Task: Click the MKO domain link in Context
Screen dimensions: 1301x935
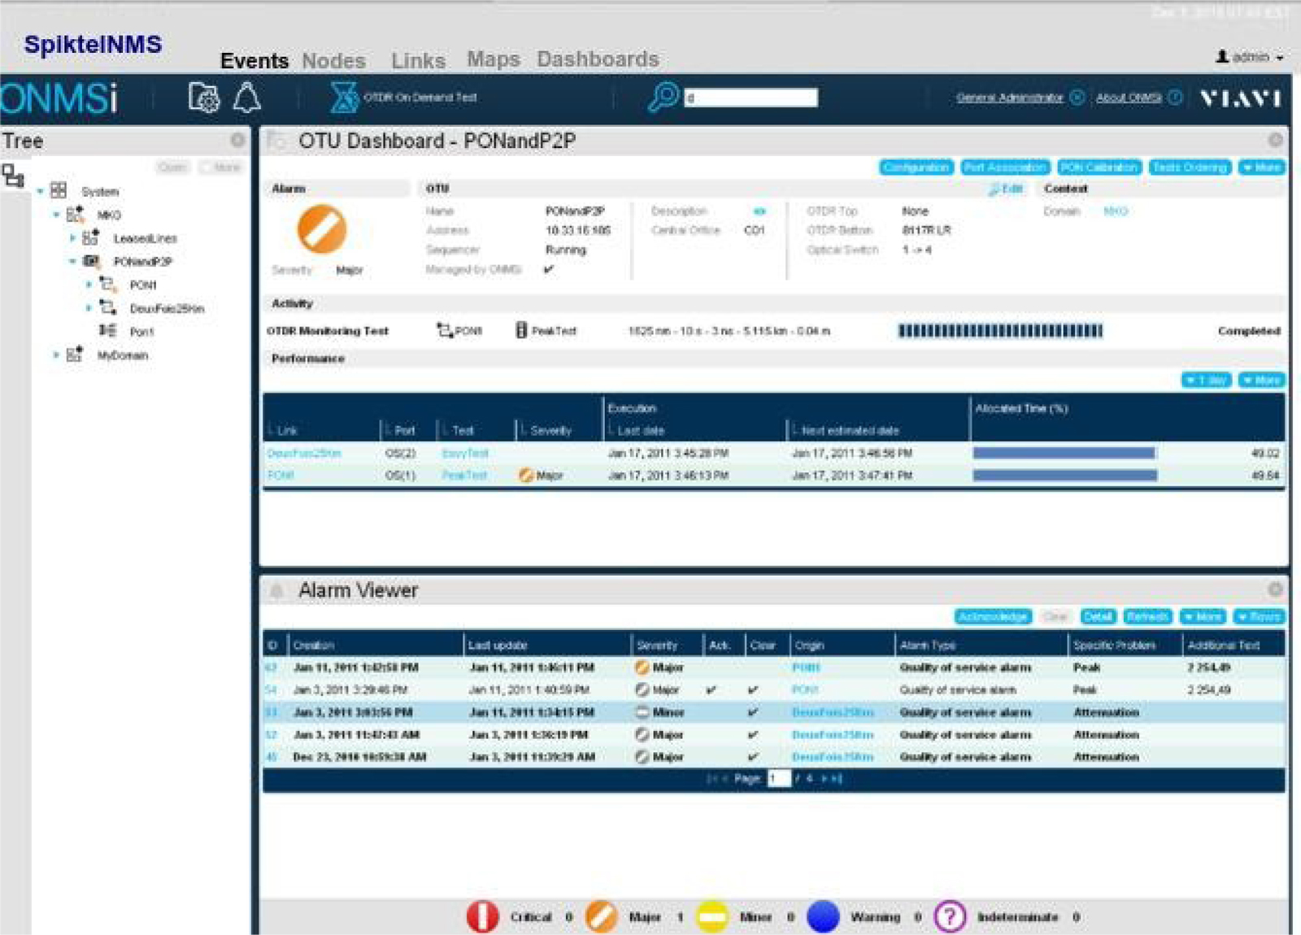Action: [1116, 211]
